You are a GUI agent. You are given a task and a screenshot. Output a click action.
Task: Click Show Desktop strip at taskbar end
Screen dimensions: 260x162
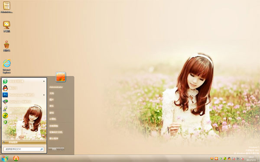point(259,159)
